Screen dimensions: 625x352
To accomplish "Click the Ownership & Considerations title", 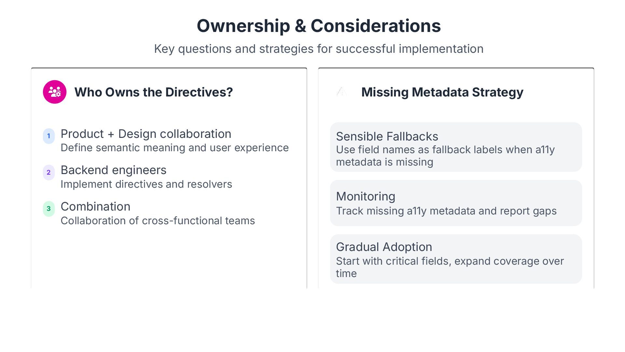I will point(319,26).
